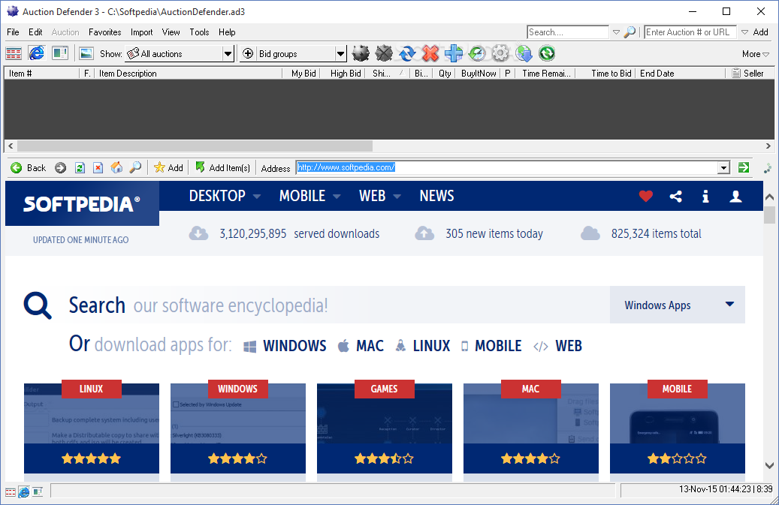This screenshot has width=779, height=505.
Task: Click the Add Item(s) button
Action: (222, 167)
